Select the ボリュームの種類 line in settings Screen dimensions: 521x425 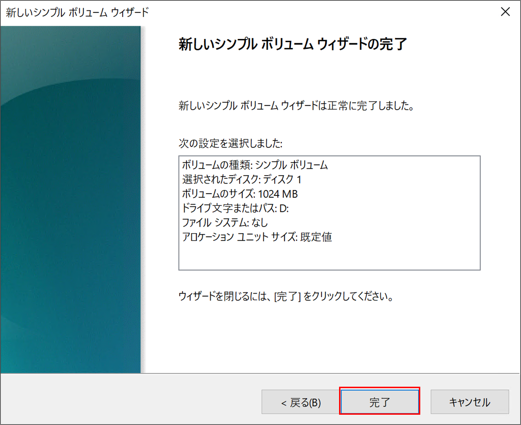(255, 165)
